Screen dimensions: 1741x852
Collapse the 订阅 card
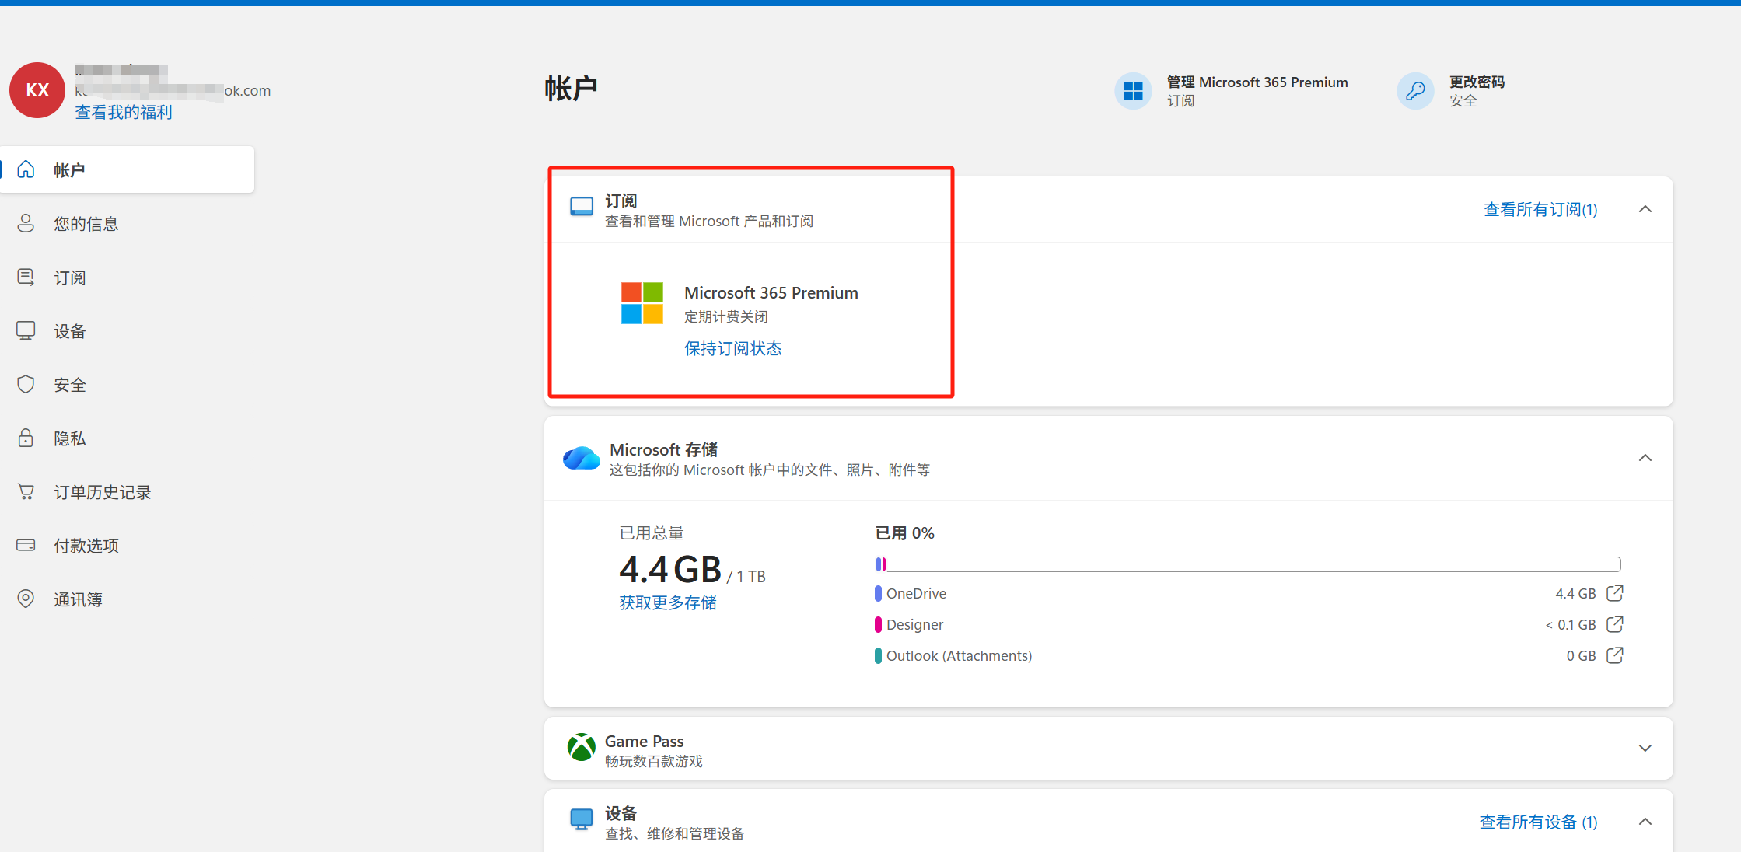coord(1645,209)
